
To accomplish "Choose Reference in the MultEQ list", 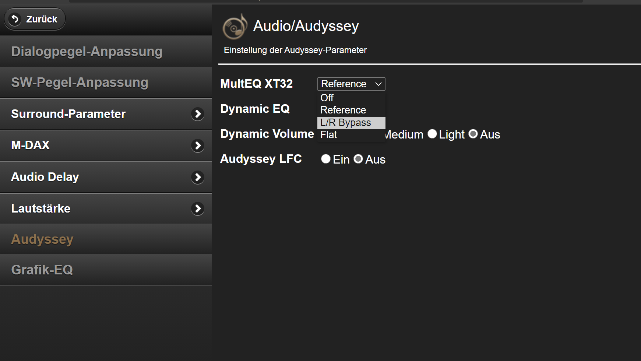I will point(351,110).
